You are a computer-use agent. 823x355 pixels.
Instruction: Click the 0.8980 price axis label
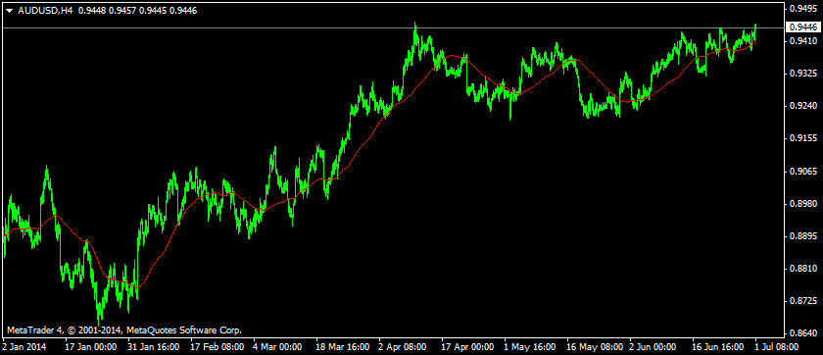click(x=804, y=204)
